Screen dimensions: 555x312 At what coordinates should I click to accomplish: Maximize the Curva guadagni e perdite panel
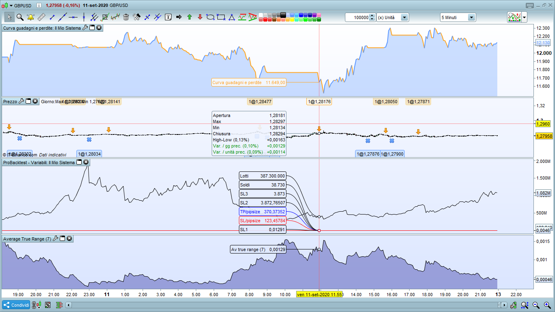[92, 28]
